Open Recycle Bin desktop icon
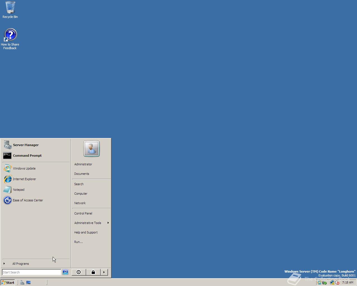The image size is (357, 286). coord(10,10)
